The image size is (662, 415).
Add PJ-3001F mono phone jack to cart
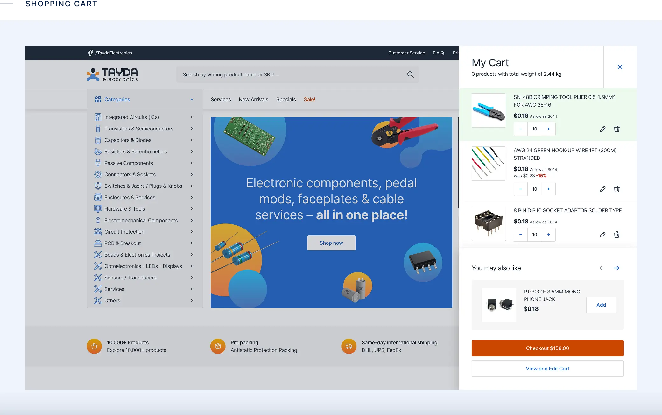click(601, 305)
